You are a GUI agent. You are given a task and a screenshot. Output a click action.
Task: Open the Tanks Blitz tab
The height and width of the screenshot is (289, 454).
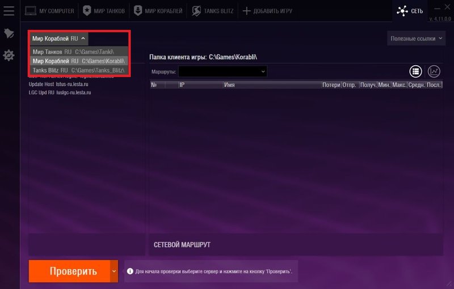(x=212, y=11)
